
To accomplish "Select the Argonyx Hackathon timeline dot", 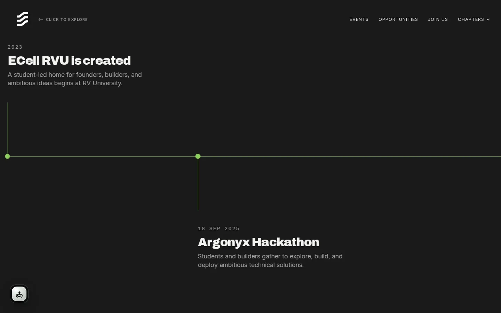I will (198, 156).
